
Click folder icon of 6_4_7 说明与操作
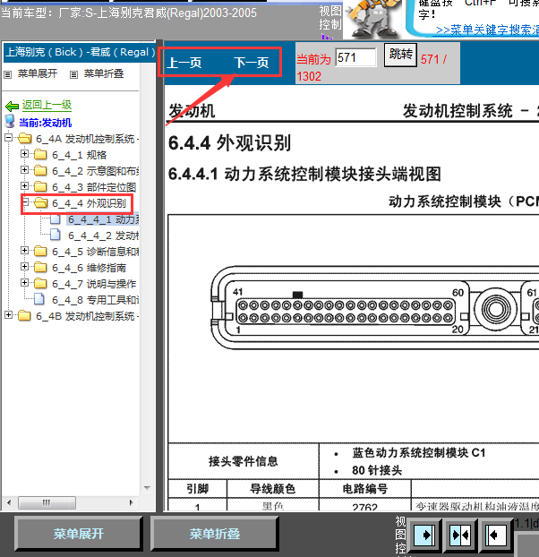pos(40,284)
